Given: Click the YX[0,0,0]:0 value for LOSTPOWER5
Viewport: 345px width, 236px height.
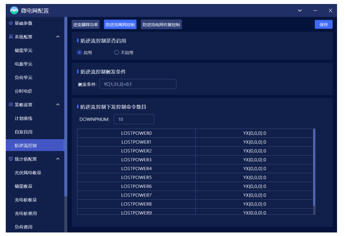Looking at the screenshot, I should [x=255, y=177].
